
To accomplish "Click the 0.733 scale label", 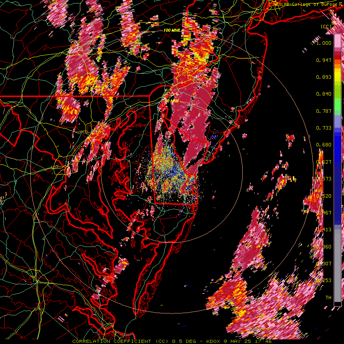I will (x=324, y=128).
